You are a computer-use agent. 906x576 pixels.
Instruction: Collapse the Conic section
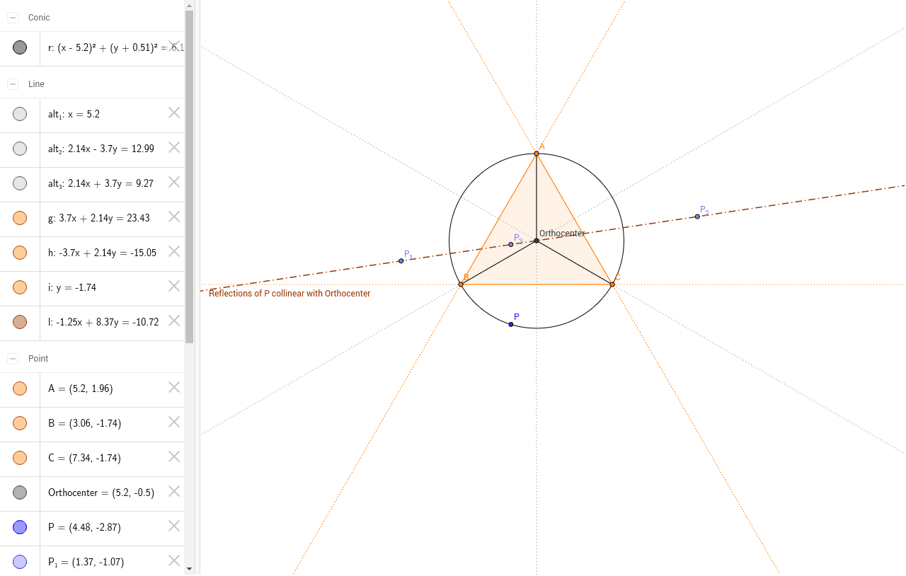click(x=13, y=18)
